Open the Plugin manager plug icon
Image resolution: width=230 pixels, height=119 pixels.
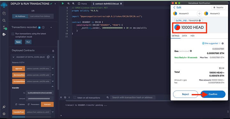click(4, 107)
